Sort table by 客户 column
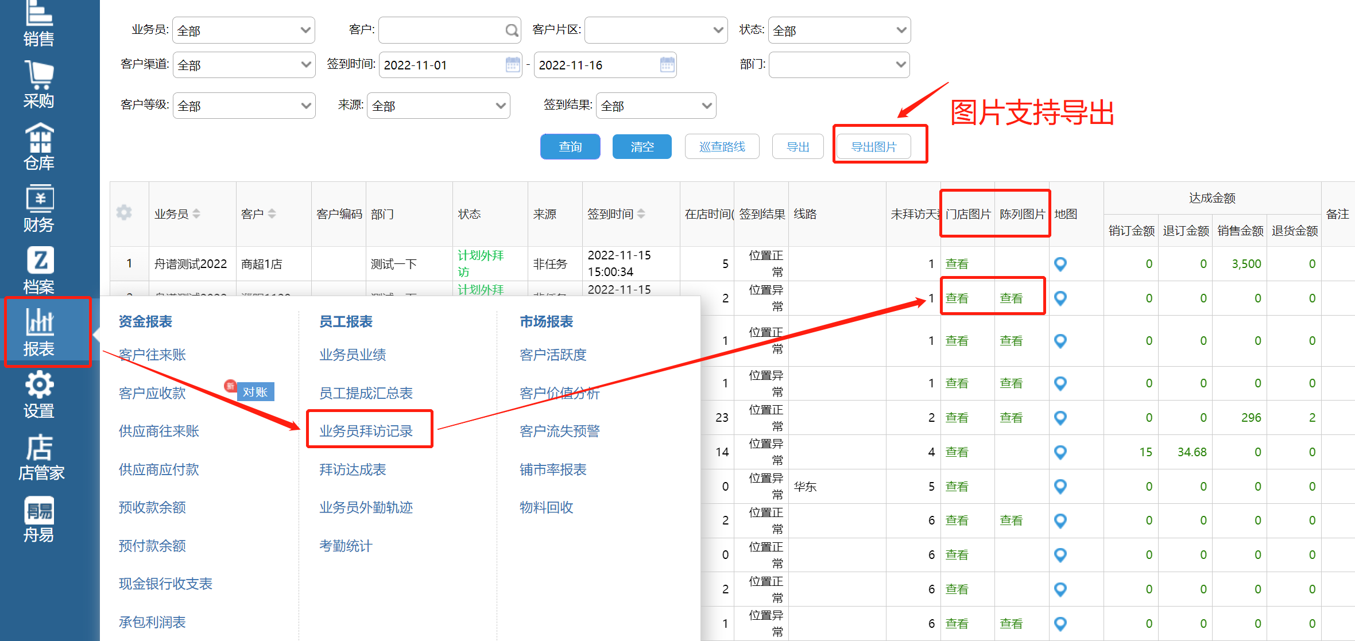The height and width of the screenshot is (641, 1355). coord(272,213)
